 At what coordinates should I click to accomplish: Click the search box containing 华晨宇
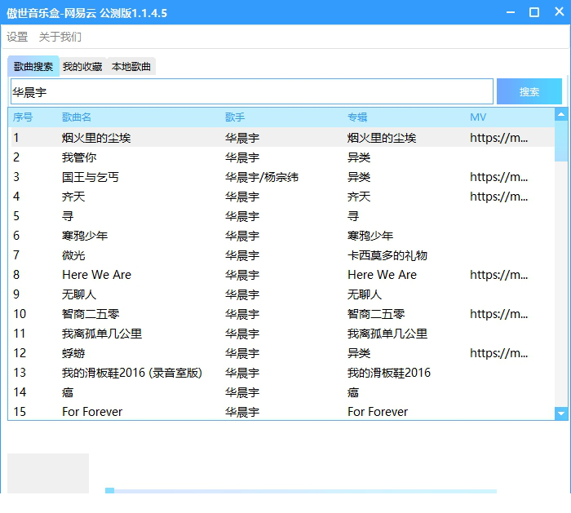click(x=251, y=91)
